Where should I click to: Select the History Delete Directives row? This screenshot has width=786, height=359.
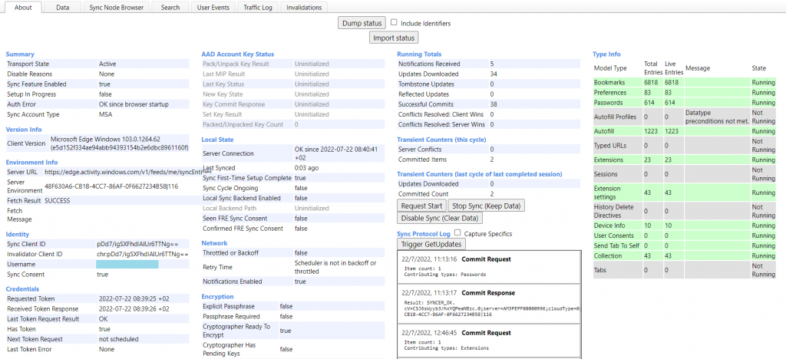(684, 211)
